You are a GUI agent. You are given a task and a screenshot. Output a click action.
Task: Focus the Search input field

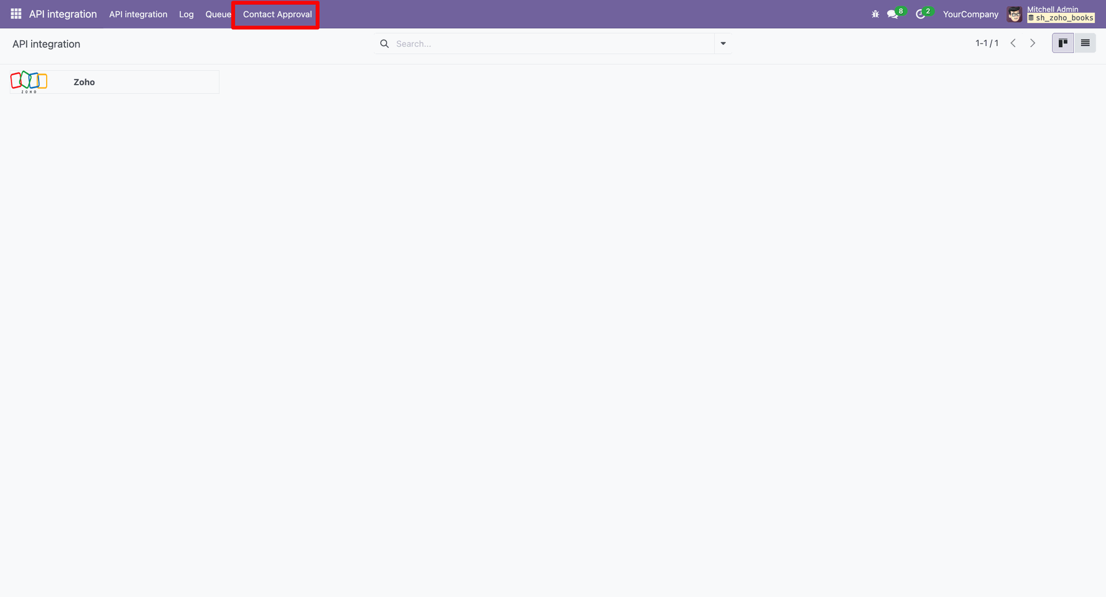click(x=553, y=44)
